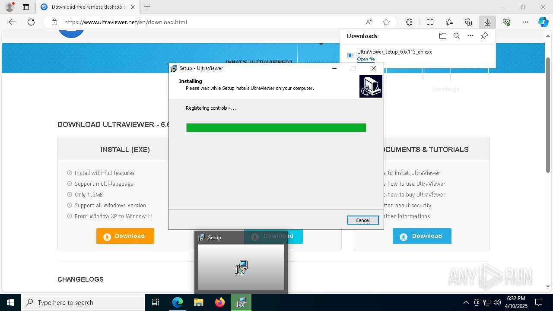This screenshot has width=553, height=311.
Task: Open Edge browser essentials icon
Action: [x=506, y=22]
